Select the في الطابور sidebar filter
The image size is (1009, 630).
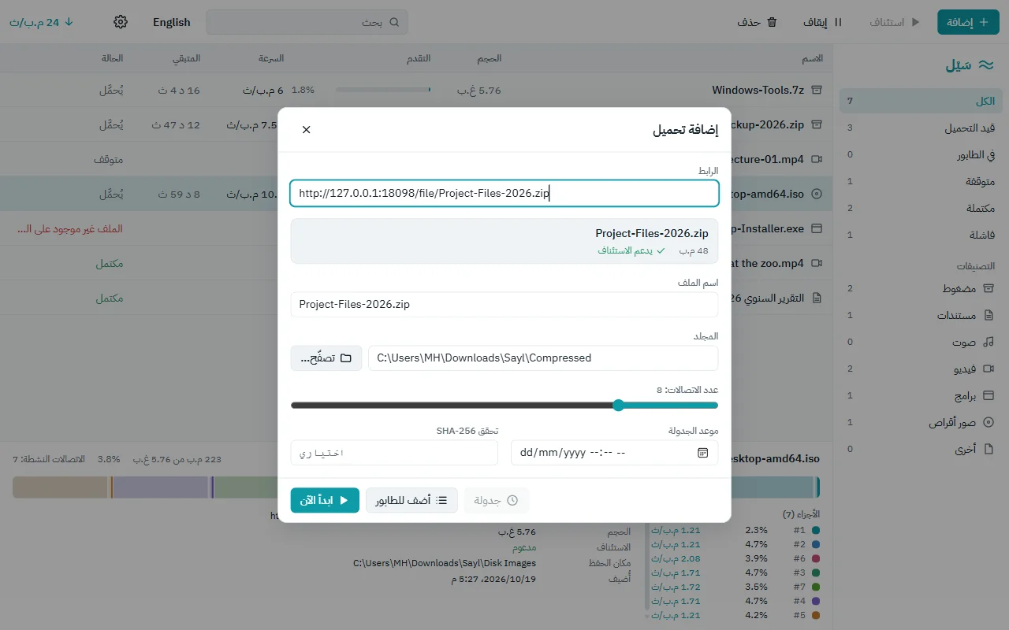921,154
